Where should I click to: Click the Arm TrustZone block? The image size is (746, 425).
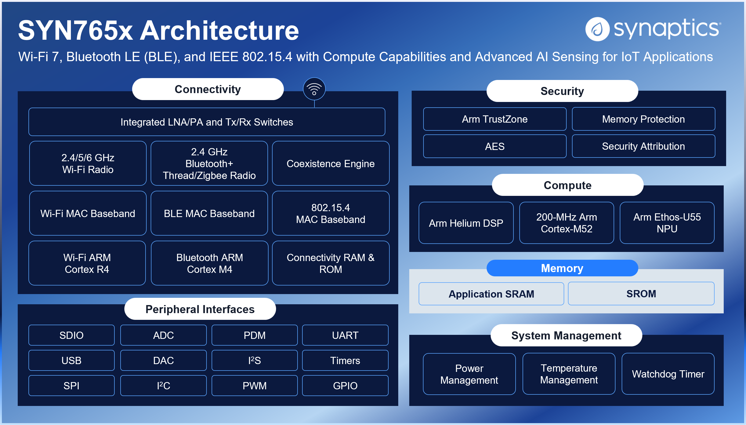tap(494, 119)
